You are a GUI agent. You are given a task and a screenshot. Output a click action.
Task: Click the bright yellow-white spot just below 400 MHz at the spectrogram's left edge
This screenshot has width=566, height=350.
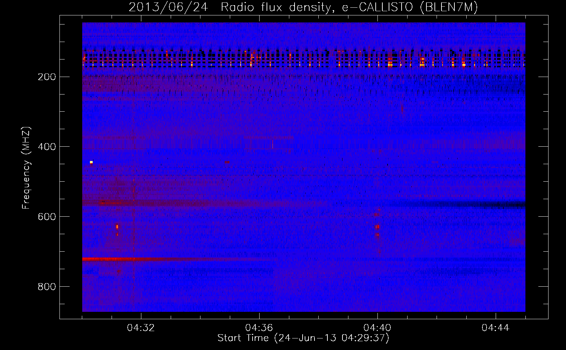click(91, 162)
